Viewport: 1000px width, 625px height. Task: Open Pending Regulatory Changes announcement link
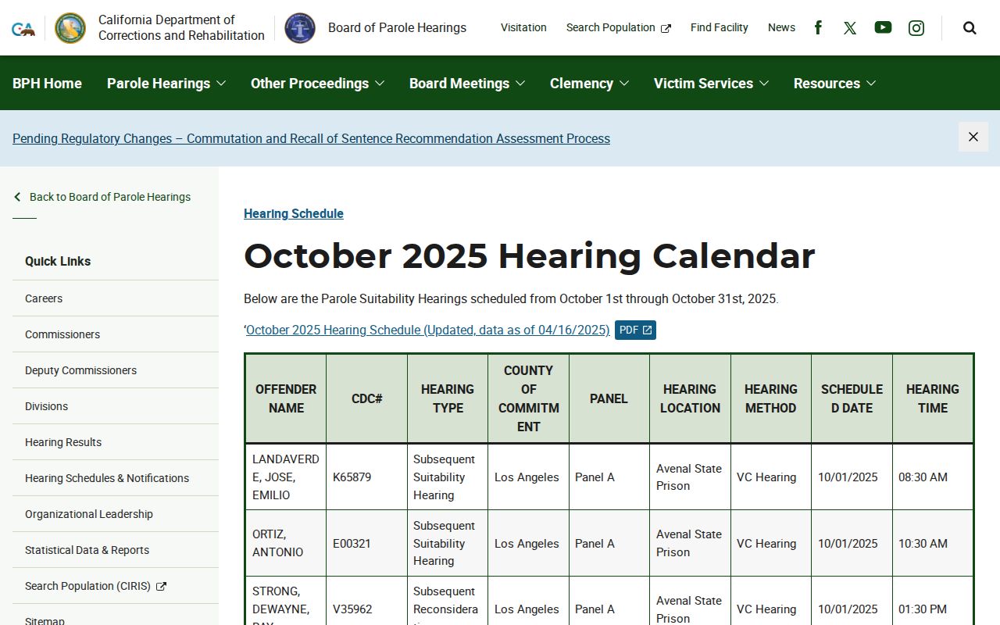click(x=311, y=138)
